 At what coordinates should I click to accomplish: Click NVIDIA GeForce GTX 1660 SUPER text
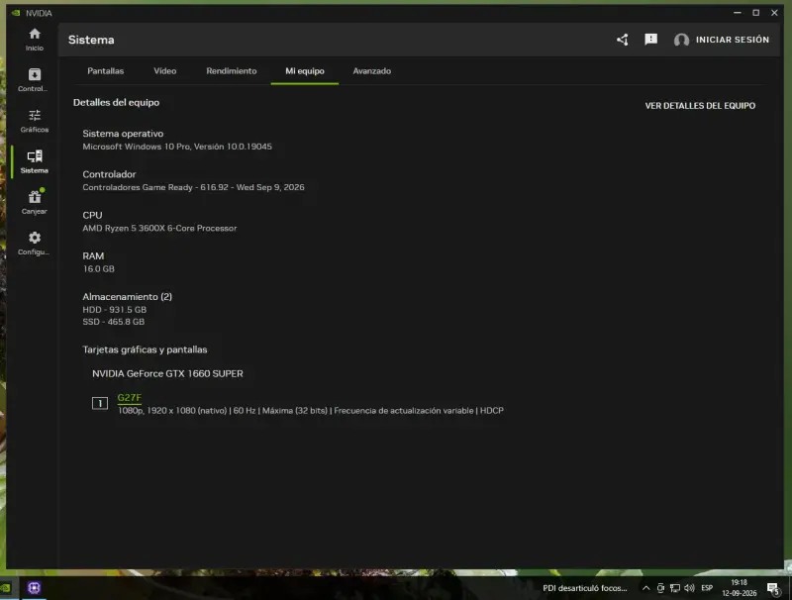(x=167, y=373)
